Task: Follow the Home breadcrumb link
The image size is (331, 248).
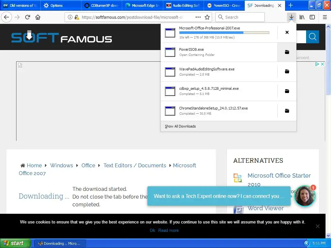Action: [x=34, y=165]
